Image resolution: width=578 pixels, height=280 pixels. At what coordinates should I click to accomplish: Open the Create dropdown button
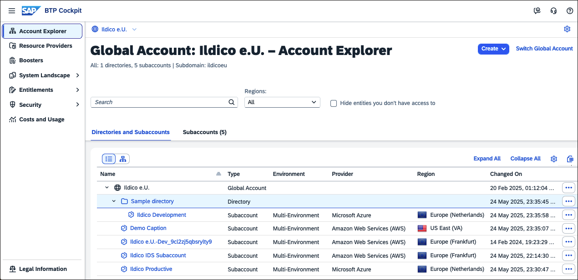click(x=493, y=49)
